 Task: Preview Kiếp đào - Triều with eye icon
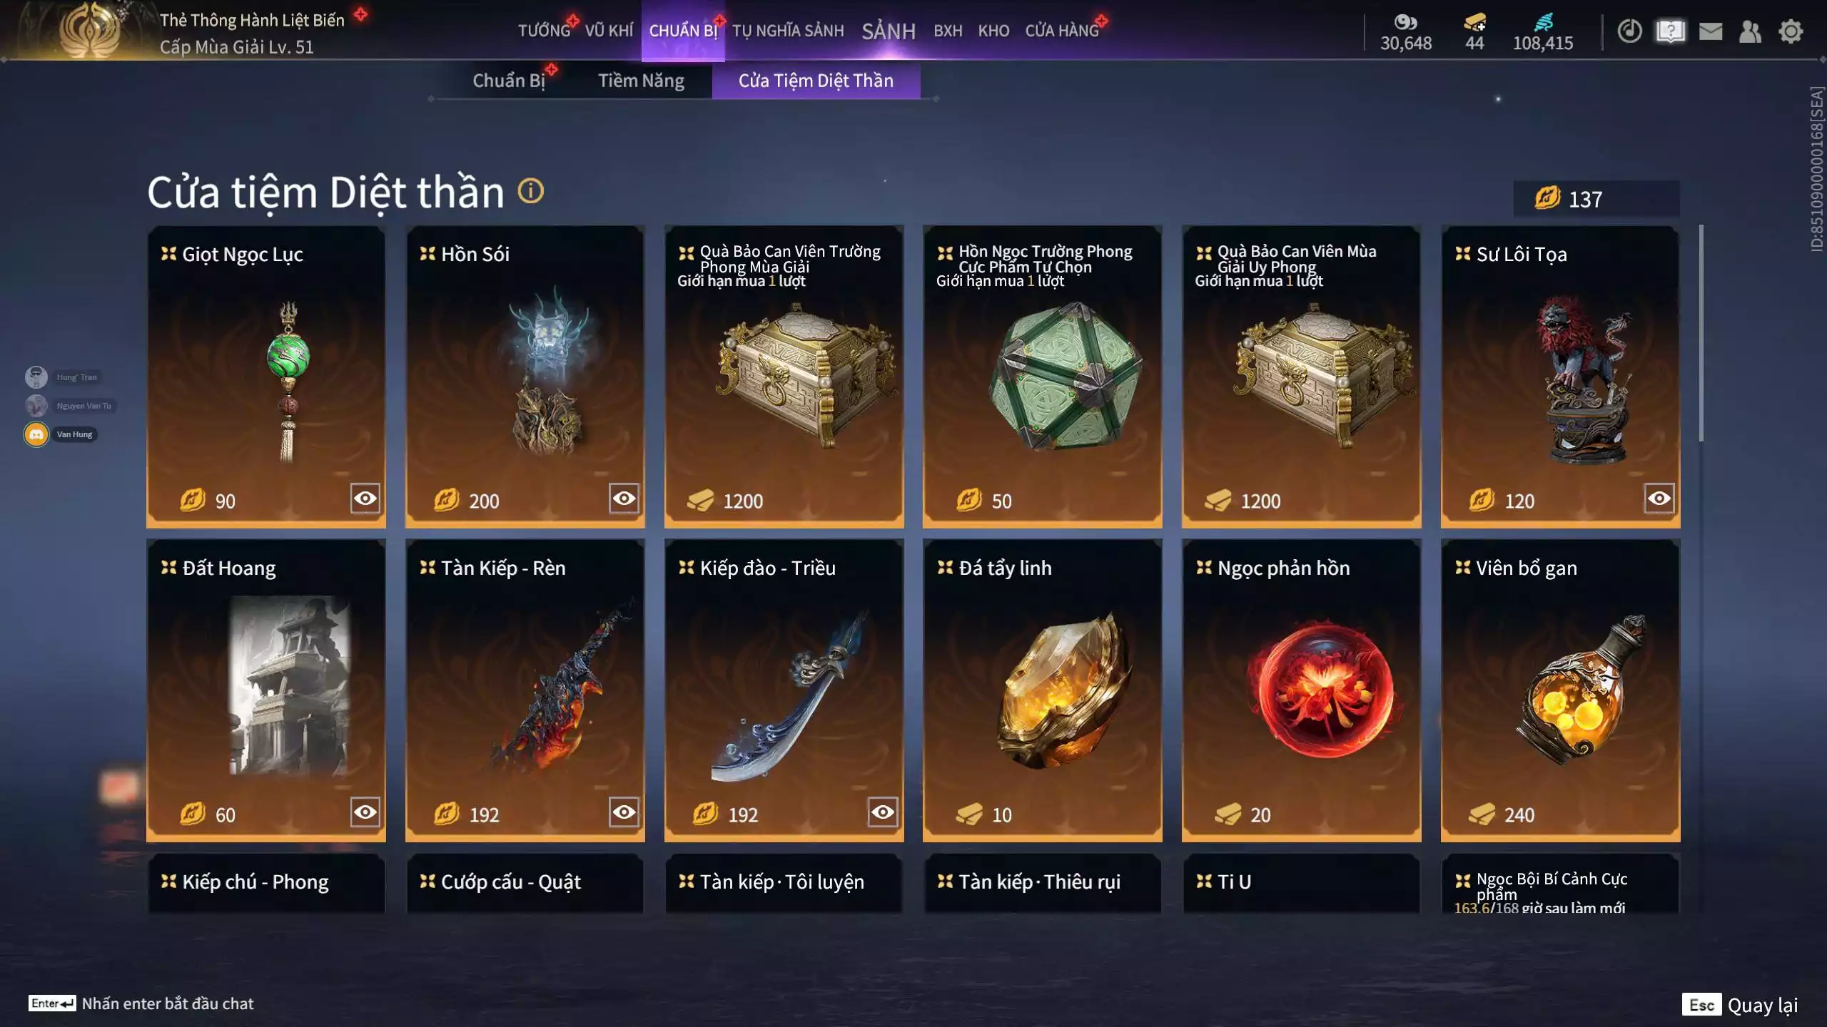pos(883,812)
